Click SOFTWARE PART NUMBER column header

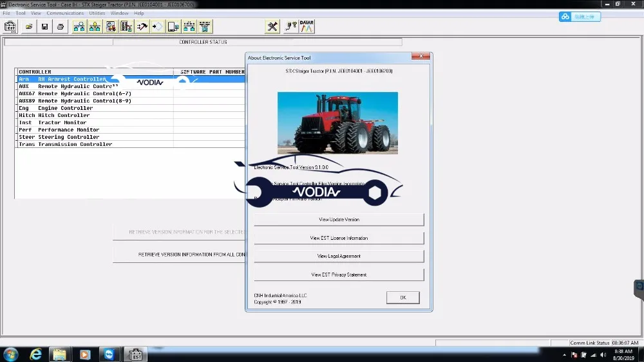209,72
